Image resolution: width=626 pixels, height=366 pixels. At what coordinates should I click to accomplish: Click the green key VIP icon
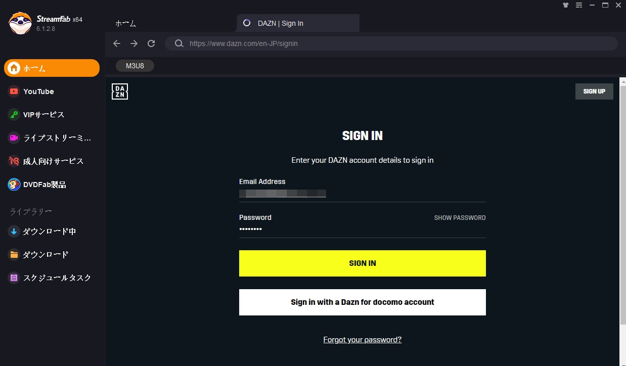(x=14, y=115)
